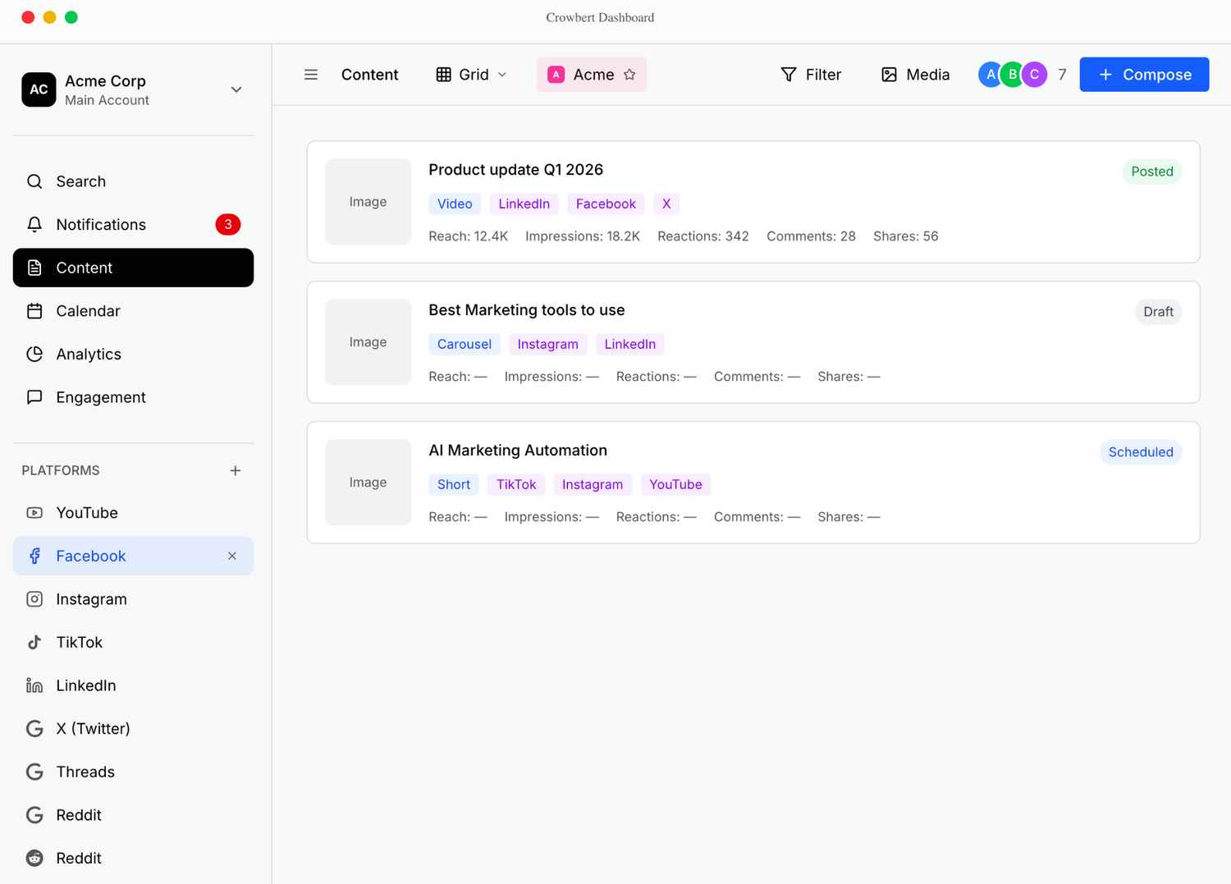Click the hamburger menu icon beside Content
Image resolution: width=1231 pixels, height=884 pixels.
tap(311, 75)
